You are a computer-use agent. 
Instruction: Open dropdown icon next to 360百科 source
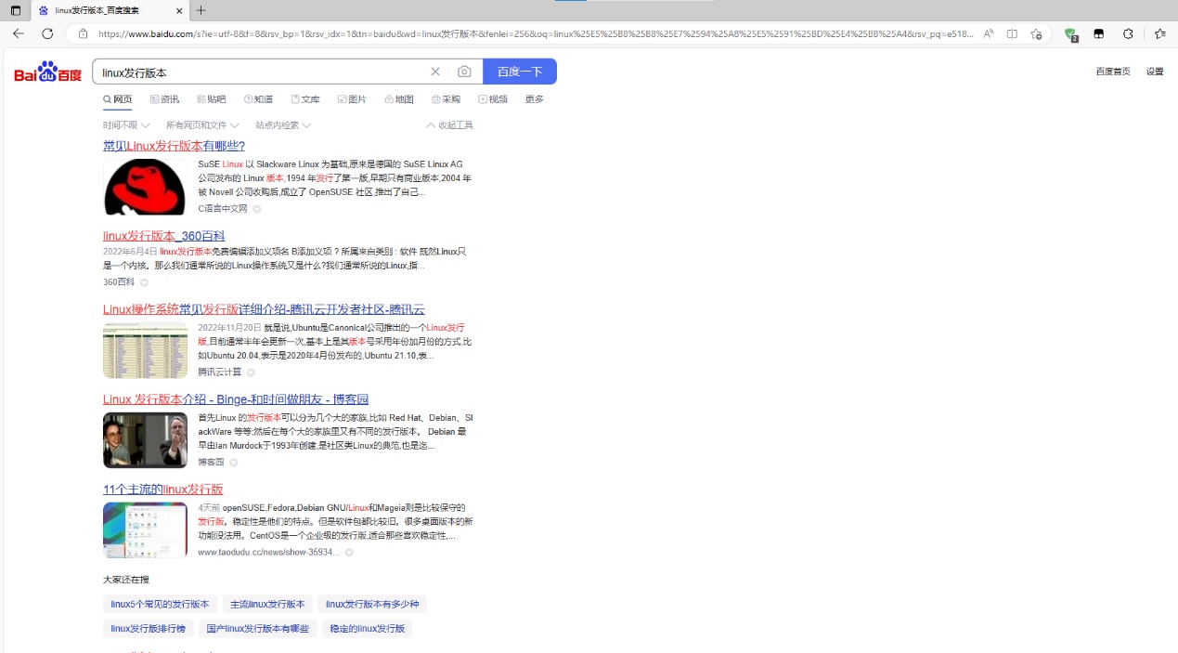[x=144, y=282]
